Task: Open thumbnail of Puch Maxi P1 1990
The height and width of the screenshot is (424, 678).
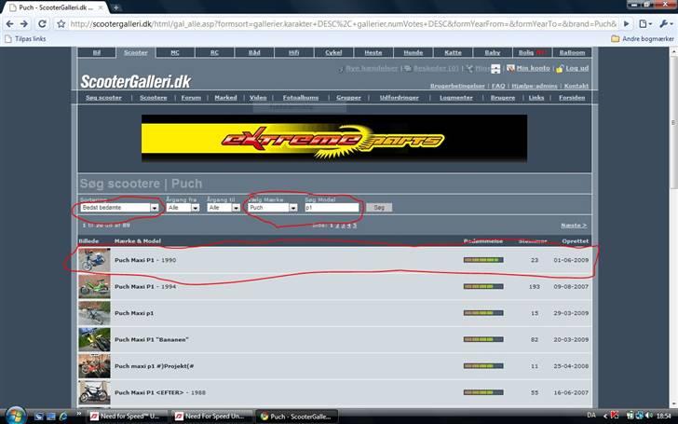Action: click(94, 260)
